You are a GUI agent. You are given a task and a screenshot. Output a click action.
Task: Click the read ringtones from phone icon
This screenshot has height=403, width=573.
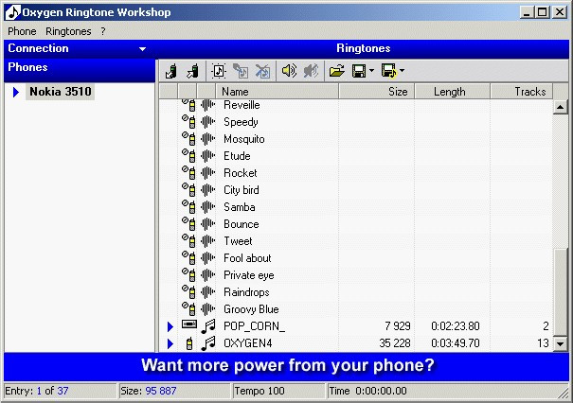click(171, 71)
